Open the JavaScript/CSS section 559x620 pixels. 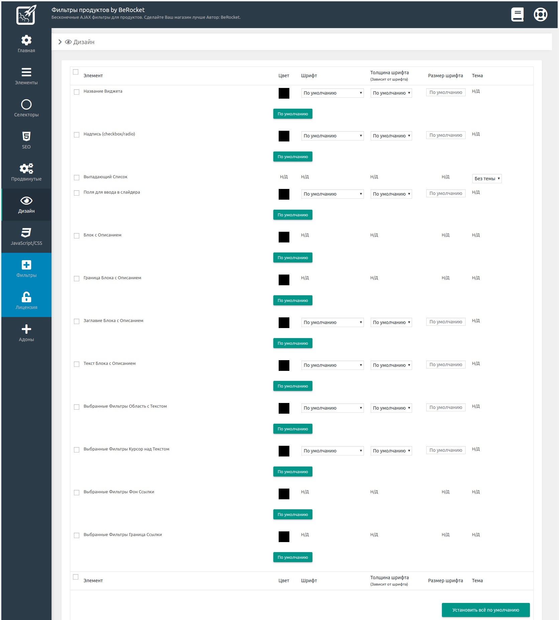pyautogui.click(x=26, y=236)
